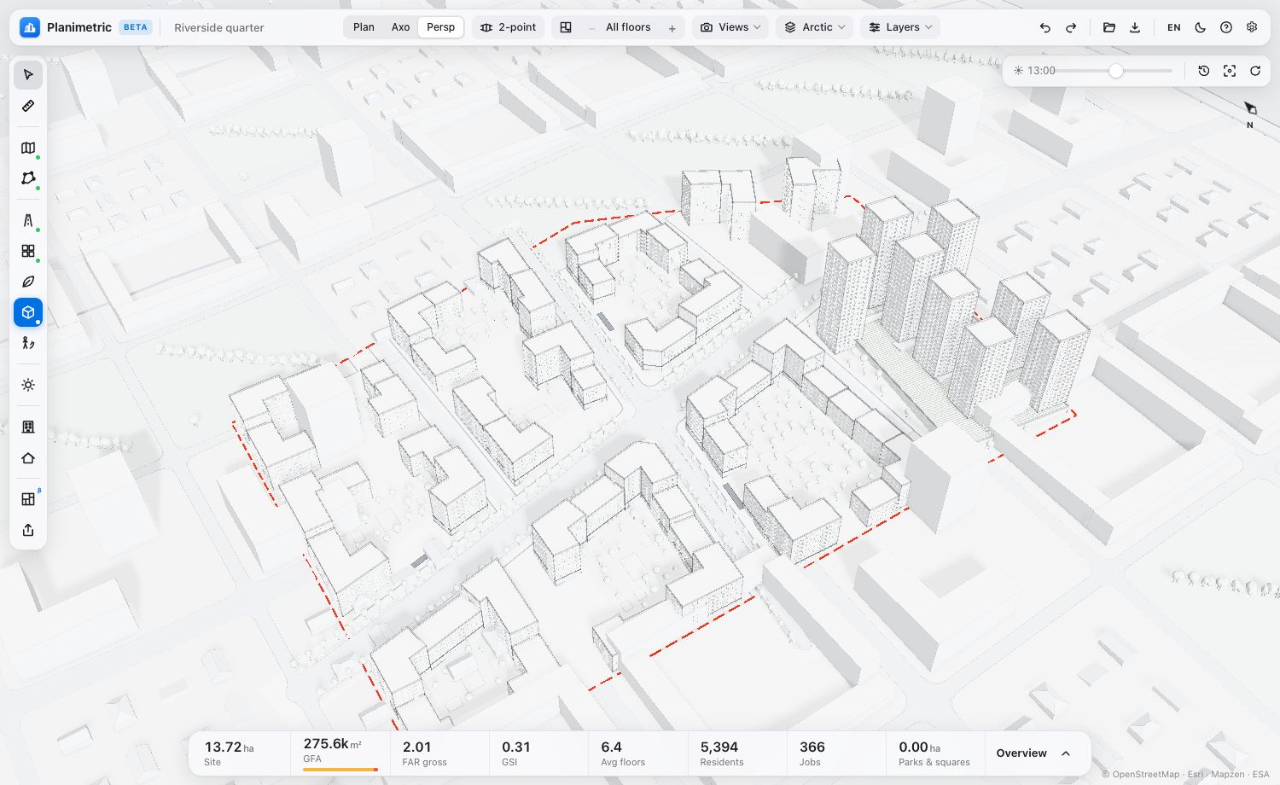Click the focus frame view icon

(x=1230, y=71)
